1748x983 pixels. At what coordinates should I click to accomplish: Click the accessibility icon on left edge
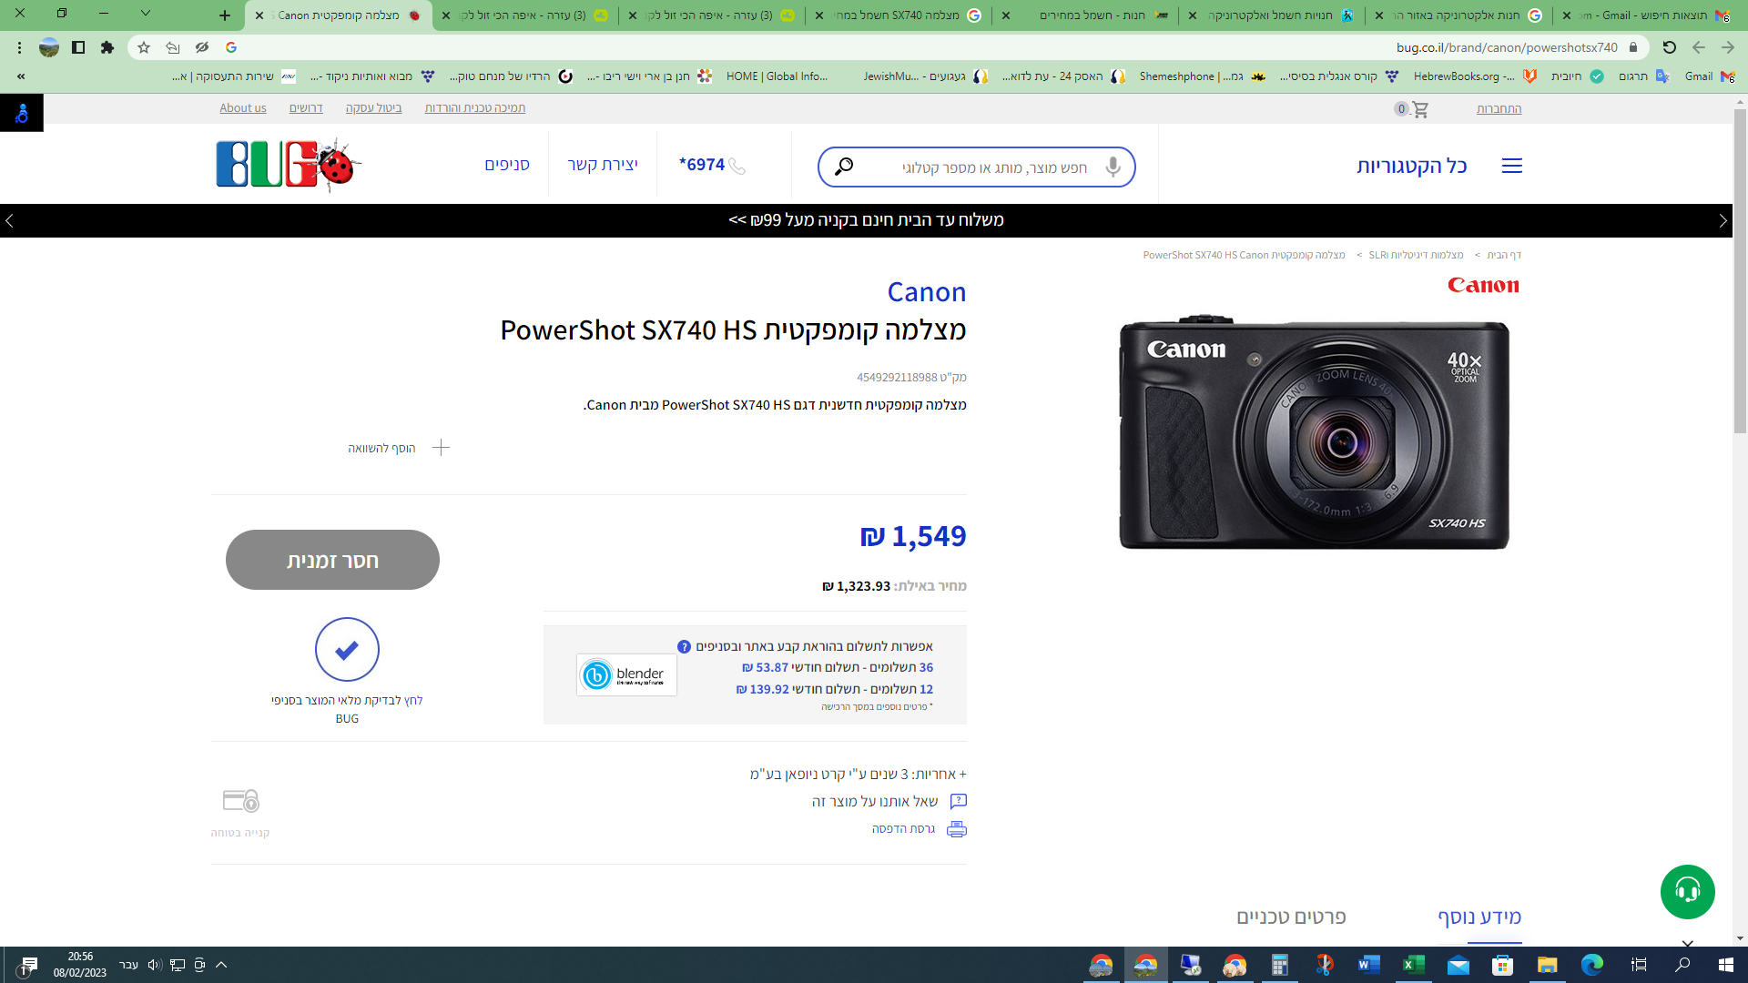pos(22,114)
